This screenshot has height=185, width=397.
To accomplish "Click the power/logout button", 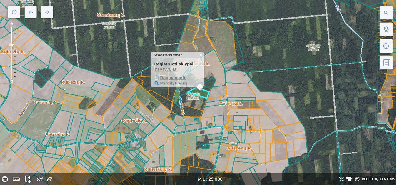I will (14, 12).
